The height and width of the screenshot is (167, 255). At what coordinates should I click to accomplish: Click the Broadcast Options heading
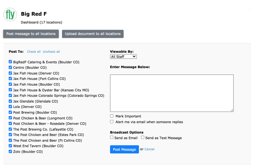[x=127, y=132]
